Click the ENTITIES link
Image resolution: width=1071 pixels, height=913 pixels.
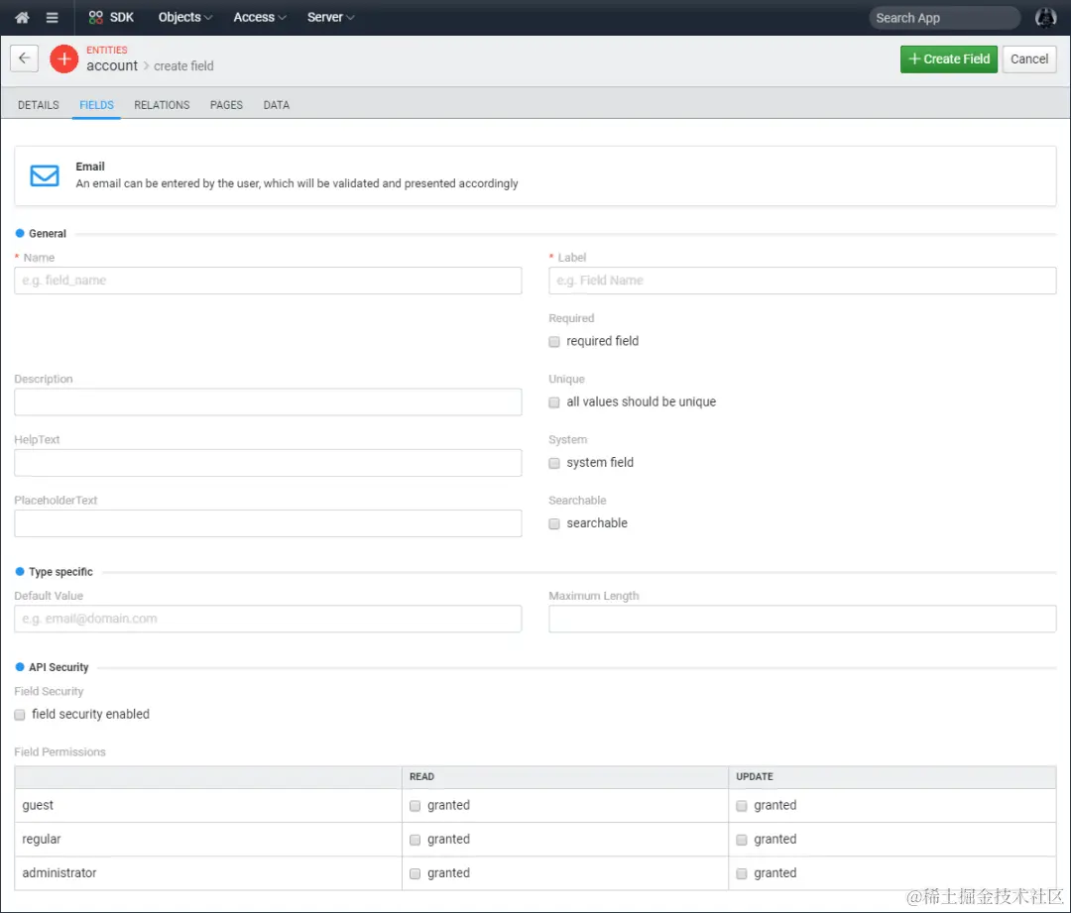(106, 50)
